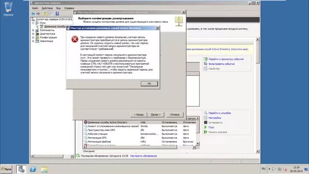This screenshot has height=174, width=309.
Task: Click the up-one-level folder toolbar icon
Action: 45,14
